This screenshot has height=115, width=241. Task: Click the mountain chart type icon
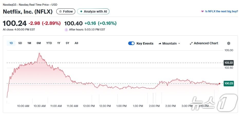160,44
